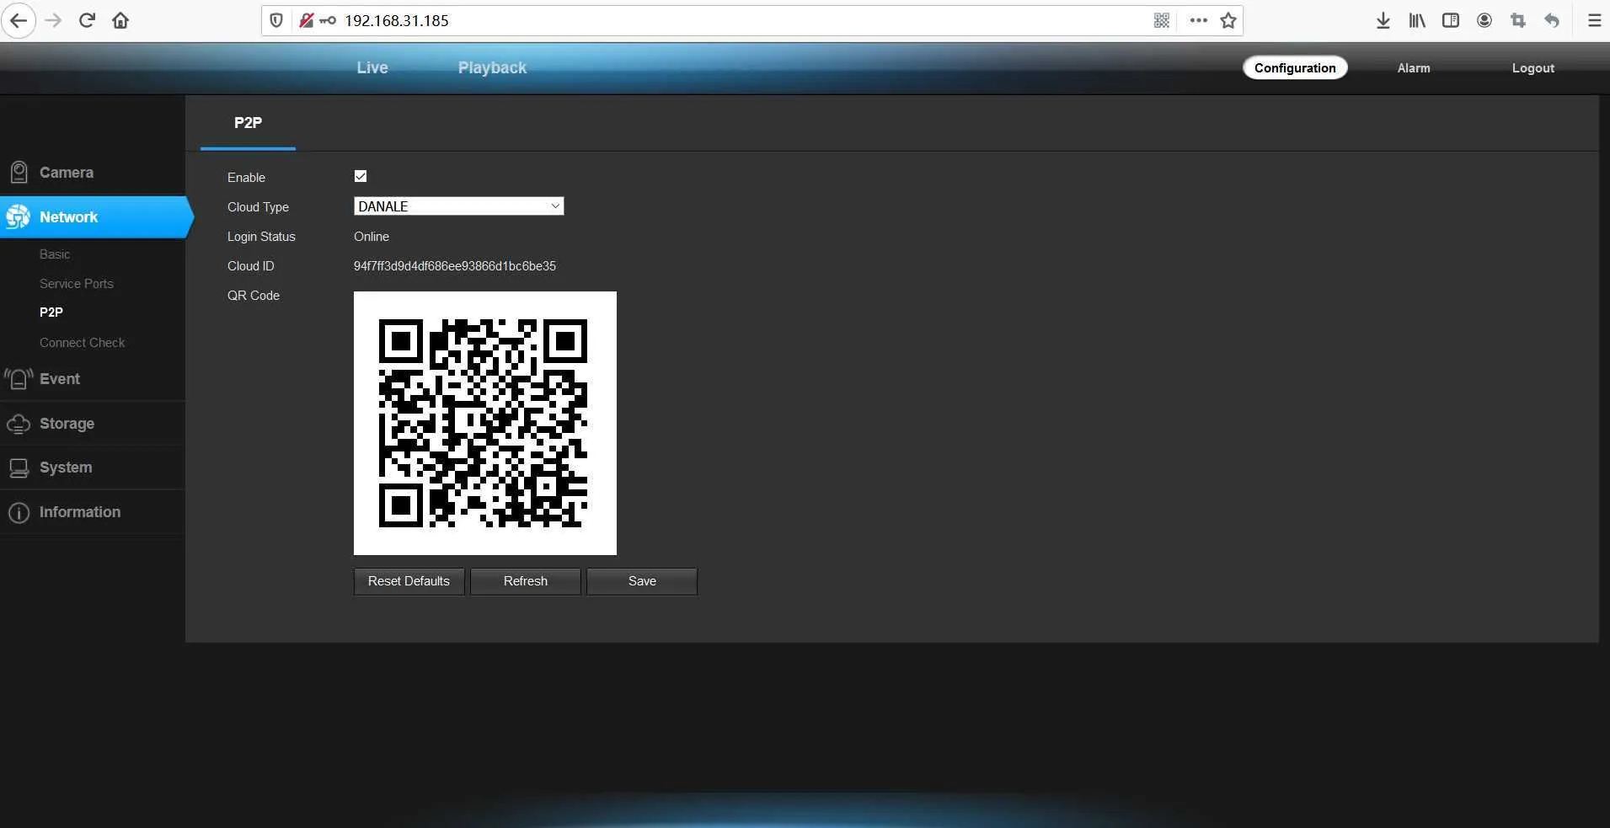Select the P2P tab heading

(248, 123)
